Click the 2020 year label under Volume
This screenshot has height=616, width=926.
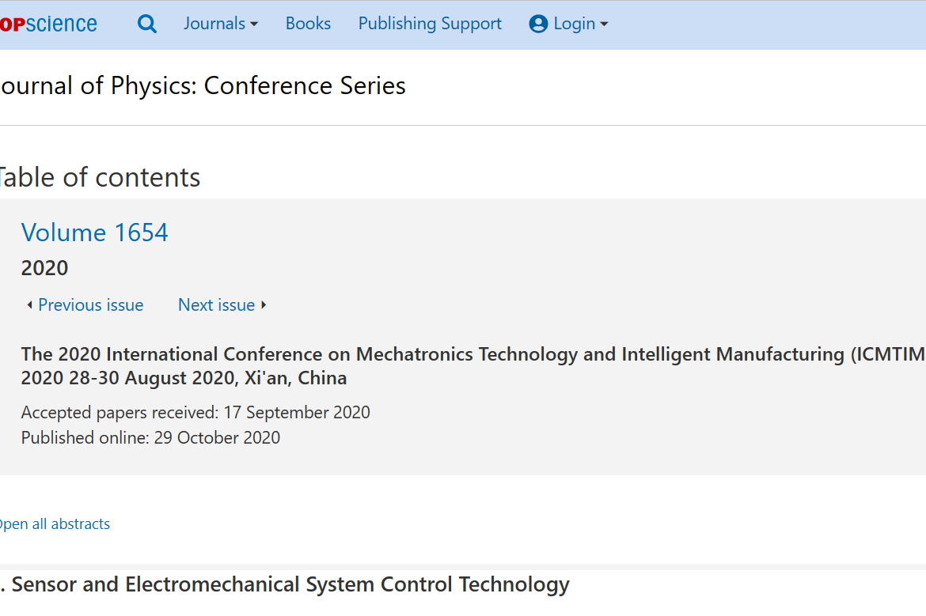click(x=45, y=268)
